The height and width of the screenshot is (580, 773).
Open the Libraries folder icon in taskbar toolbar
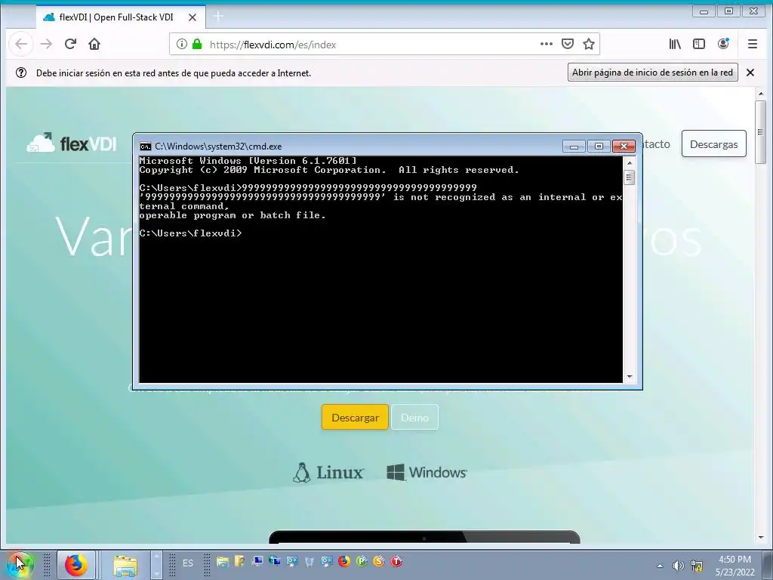coord(223,561)
